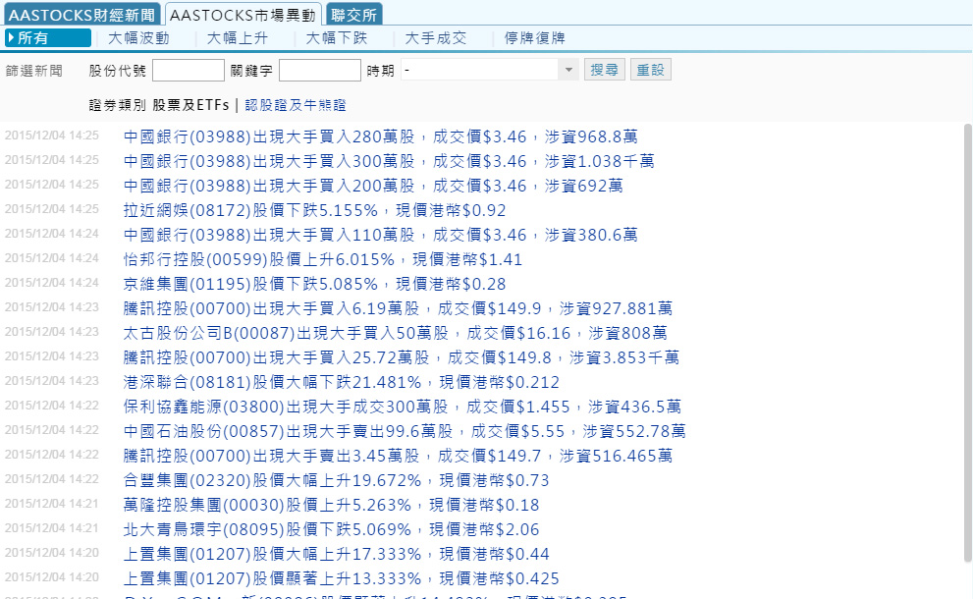The height and width of the screenshot is (599, 973).
Task: Open 港深聯合(08181) sharp drop news
Action: click(x=342, y=382)
